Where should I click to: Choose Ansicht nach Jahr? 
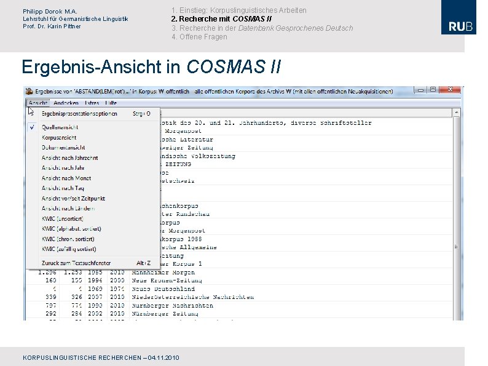[x=93, y=168]
